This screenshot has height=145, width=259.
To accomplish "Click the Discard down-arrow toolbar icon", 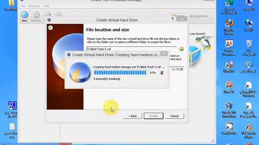I will tap(58, 14).
